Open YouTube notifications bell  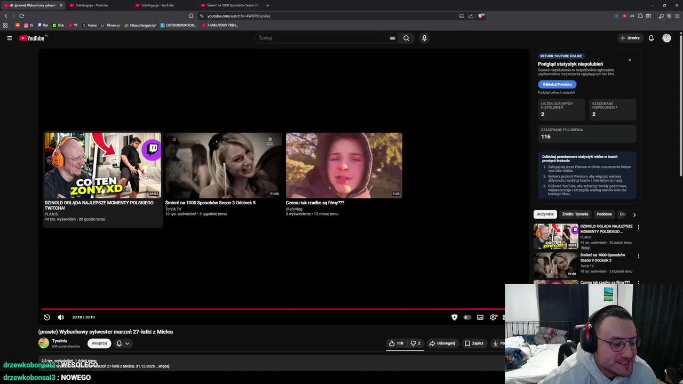(651, 38)
